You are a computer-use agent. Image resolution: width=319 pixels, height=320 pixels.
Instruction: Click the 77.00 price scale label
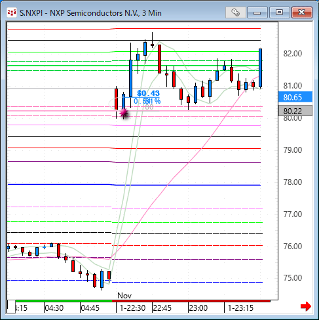click(293, 214)
